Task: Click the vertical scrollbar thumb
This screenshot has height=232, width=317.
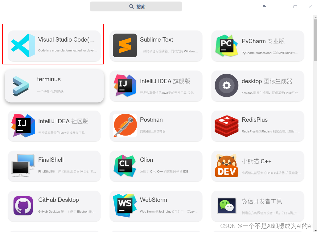Action: pyautogui.click(x=315, y=40)
